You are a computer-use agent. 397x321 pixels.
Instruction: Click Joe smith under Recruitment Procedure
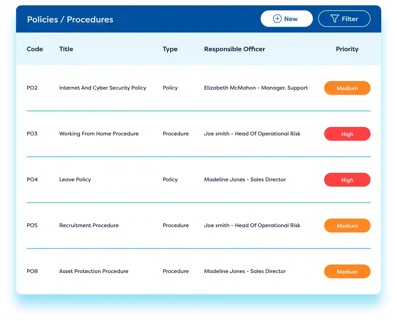point(252,225)
